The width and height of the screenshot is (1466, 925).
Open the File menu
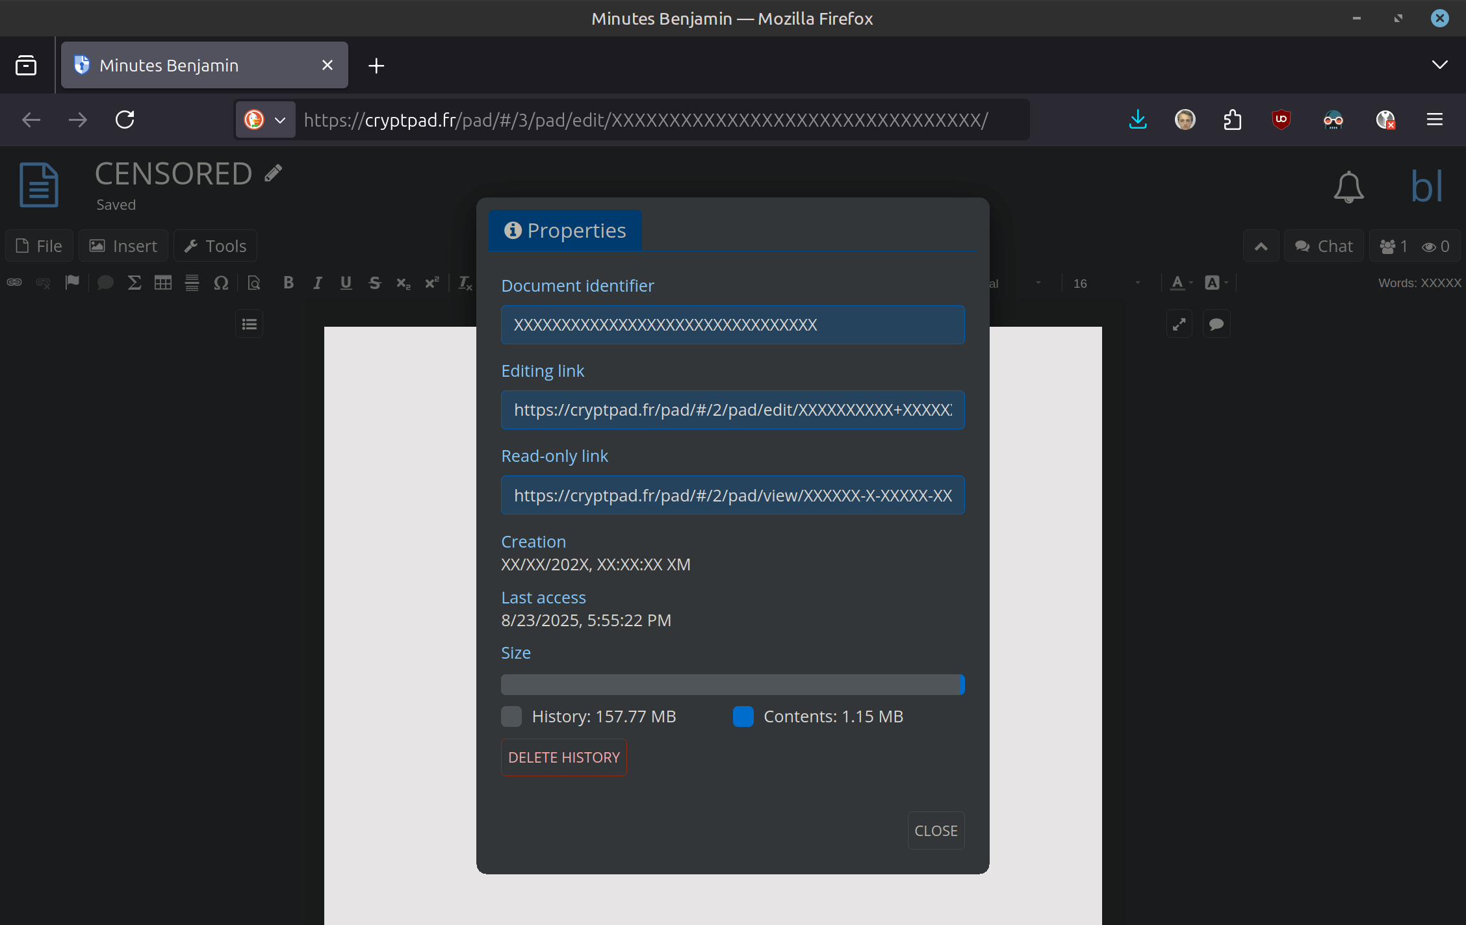40,246
